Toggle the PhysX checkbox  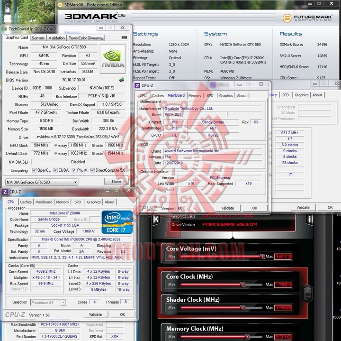pos(74,170)
